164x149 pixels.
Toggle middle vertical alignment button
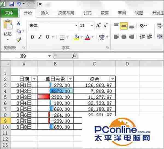tap(124, 26)
